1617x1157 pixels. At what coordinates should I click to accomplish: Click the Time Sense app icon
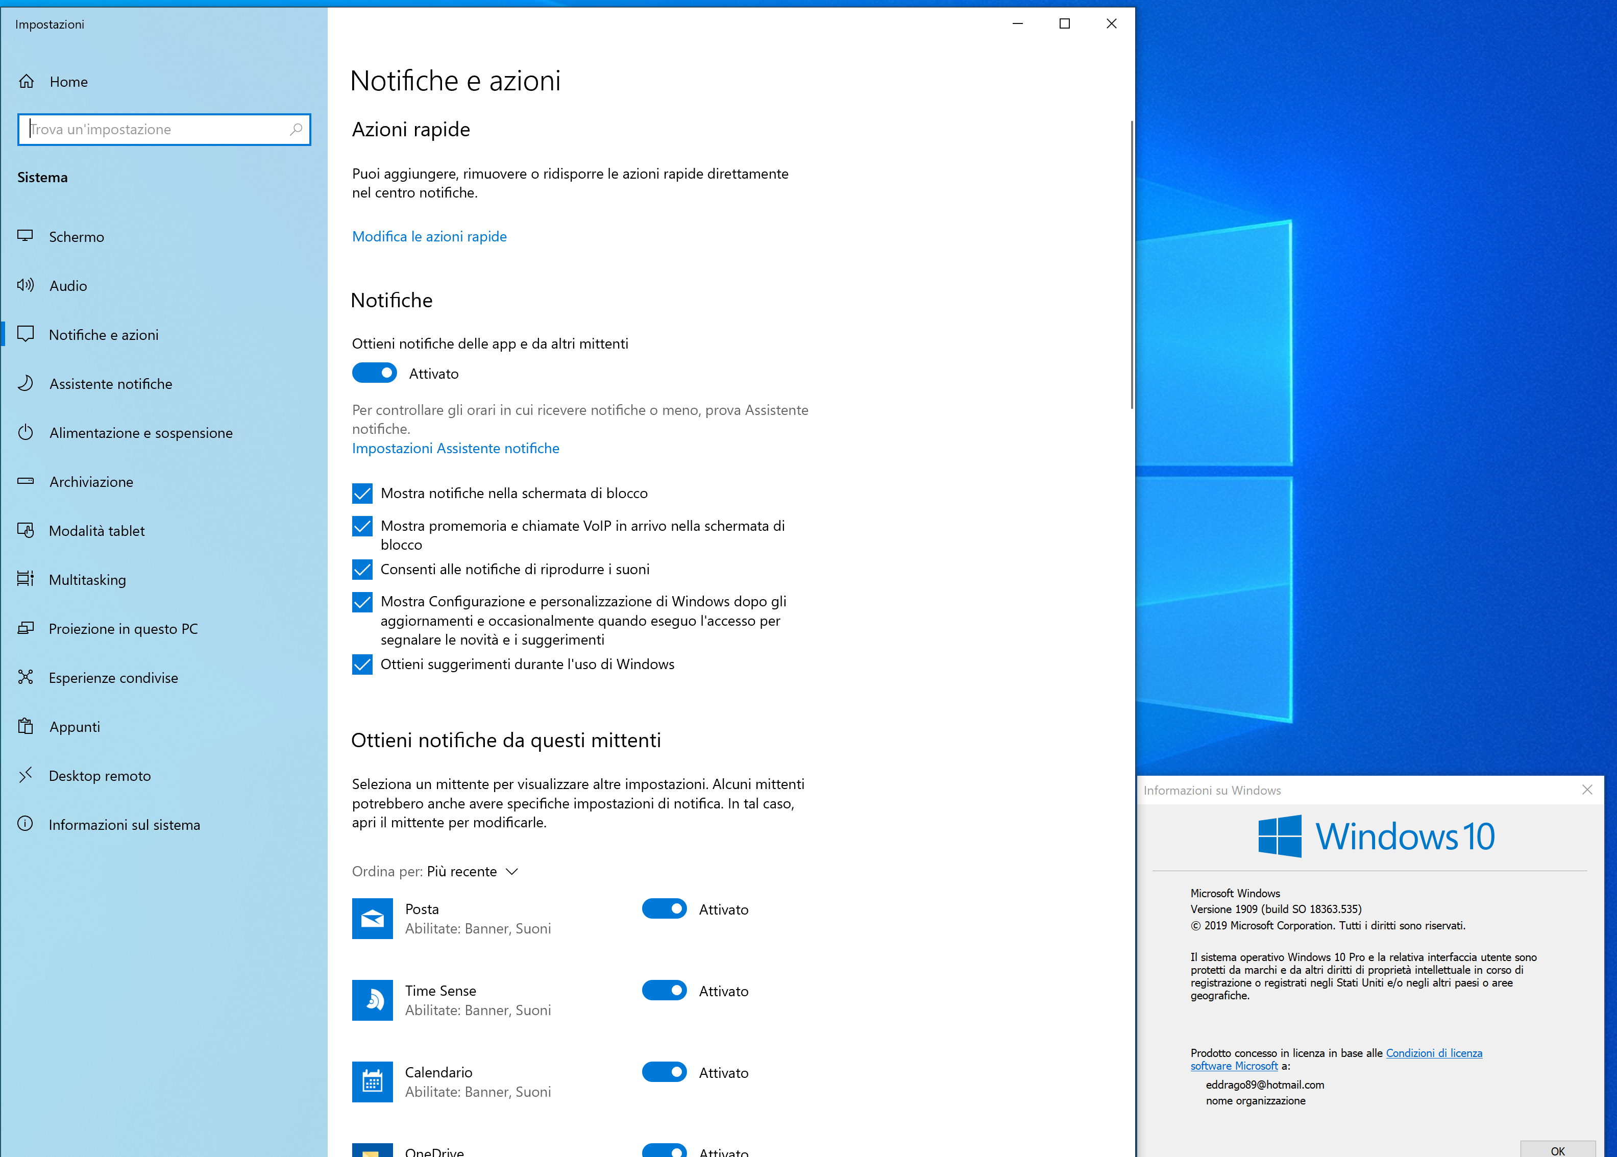tap(372, 1000)
